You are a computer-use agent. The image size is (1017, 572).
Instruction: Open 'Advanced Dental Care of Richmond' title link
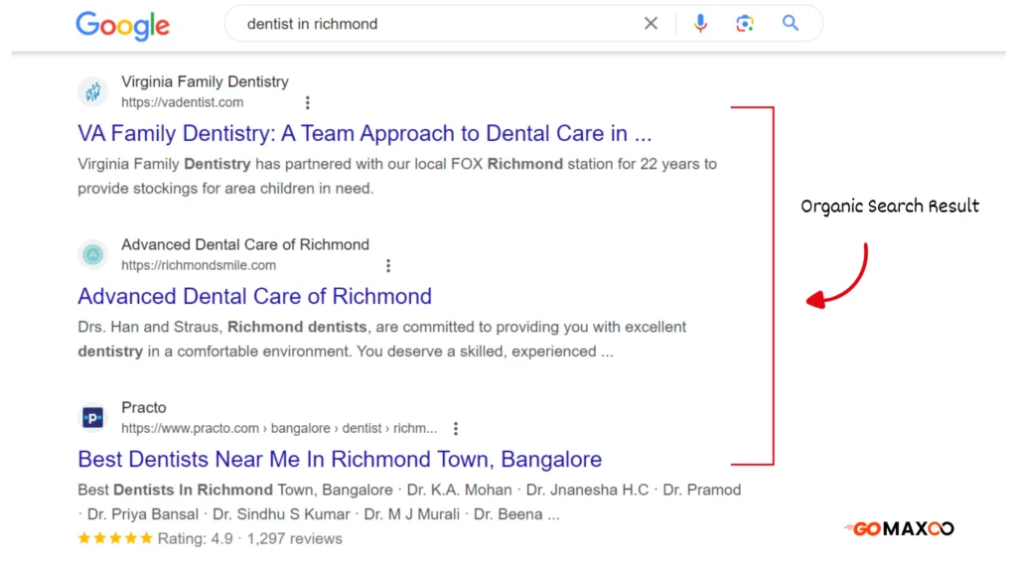255,296
